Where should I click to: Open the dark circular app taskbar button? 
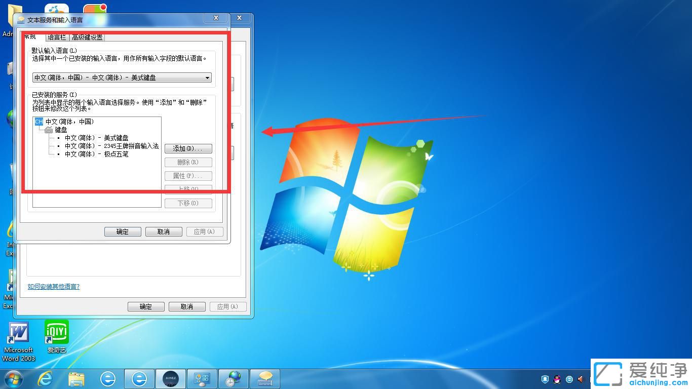coord(170,378)
